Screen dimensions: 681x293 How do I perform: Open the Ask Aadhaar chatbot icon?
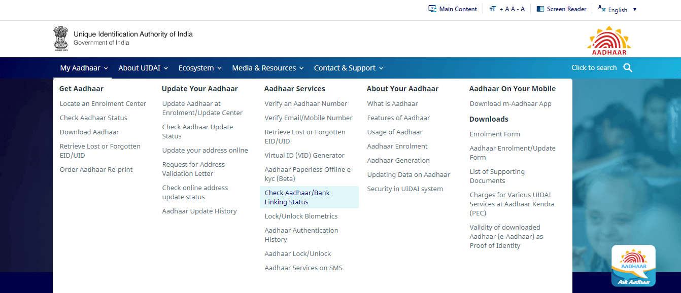tap(633, 266)
